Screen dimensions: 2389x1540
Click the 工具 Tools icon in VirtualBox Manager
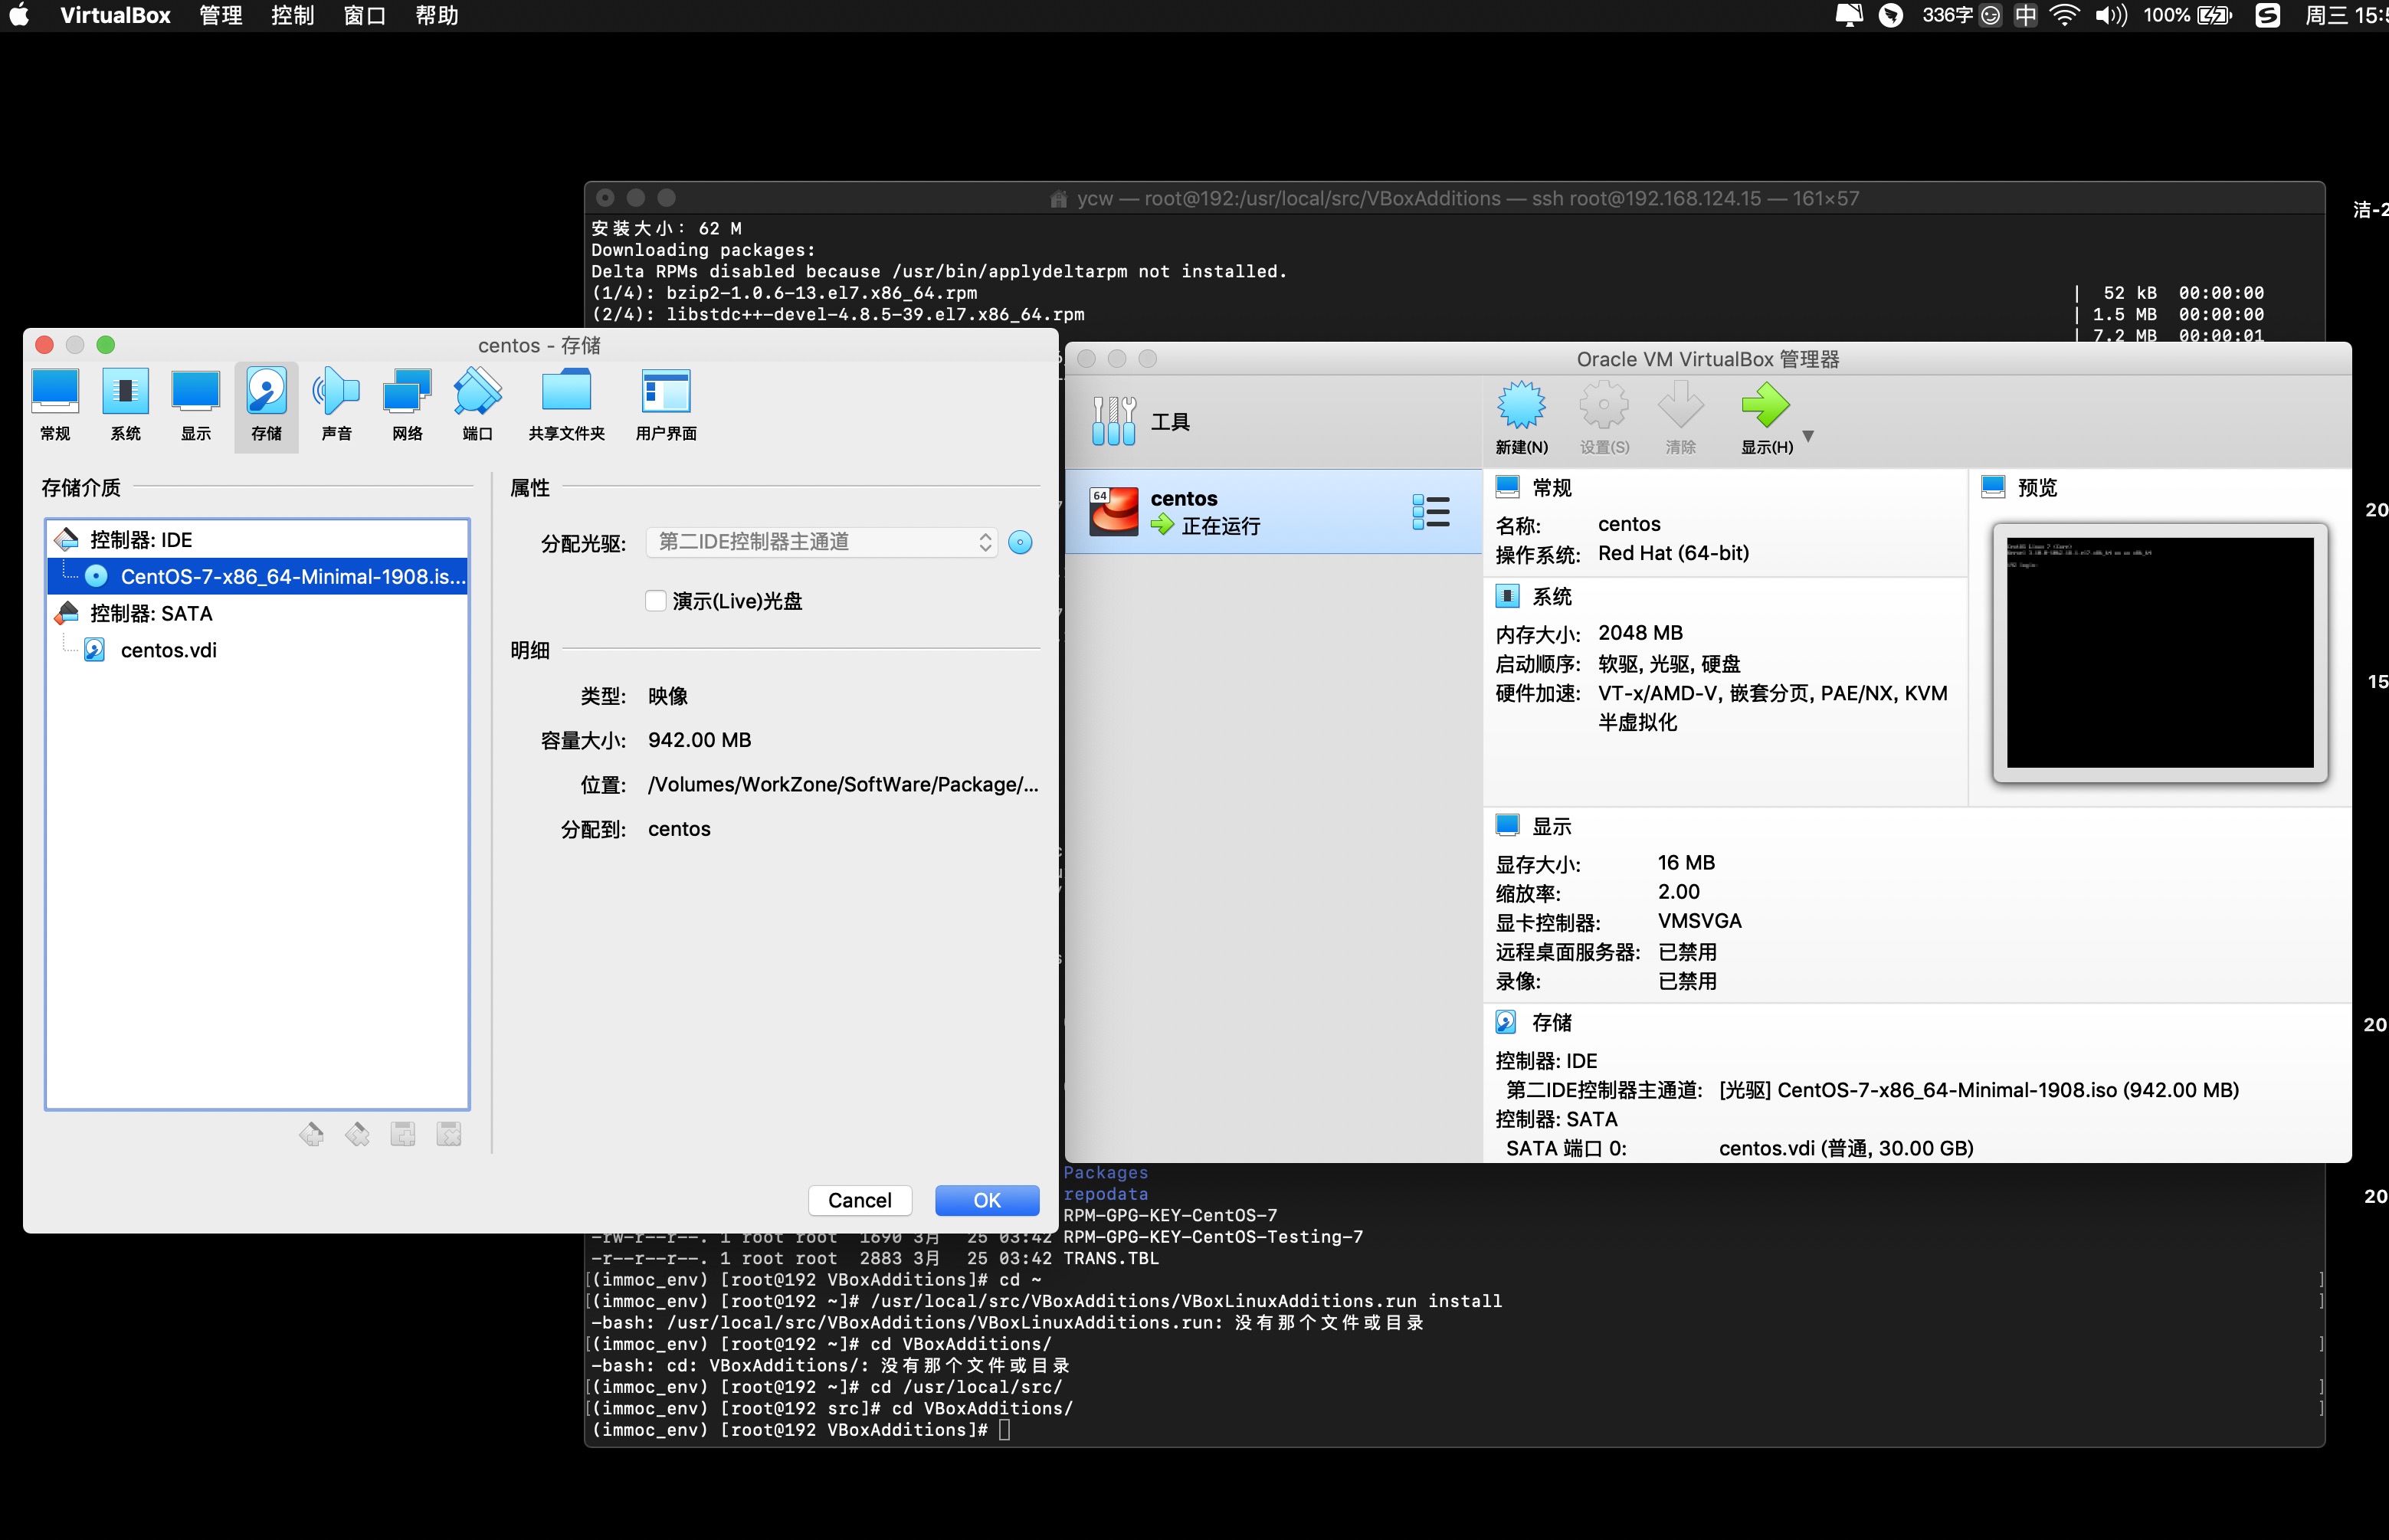(1113, 421)
